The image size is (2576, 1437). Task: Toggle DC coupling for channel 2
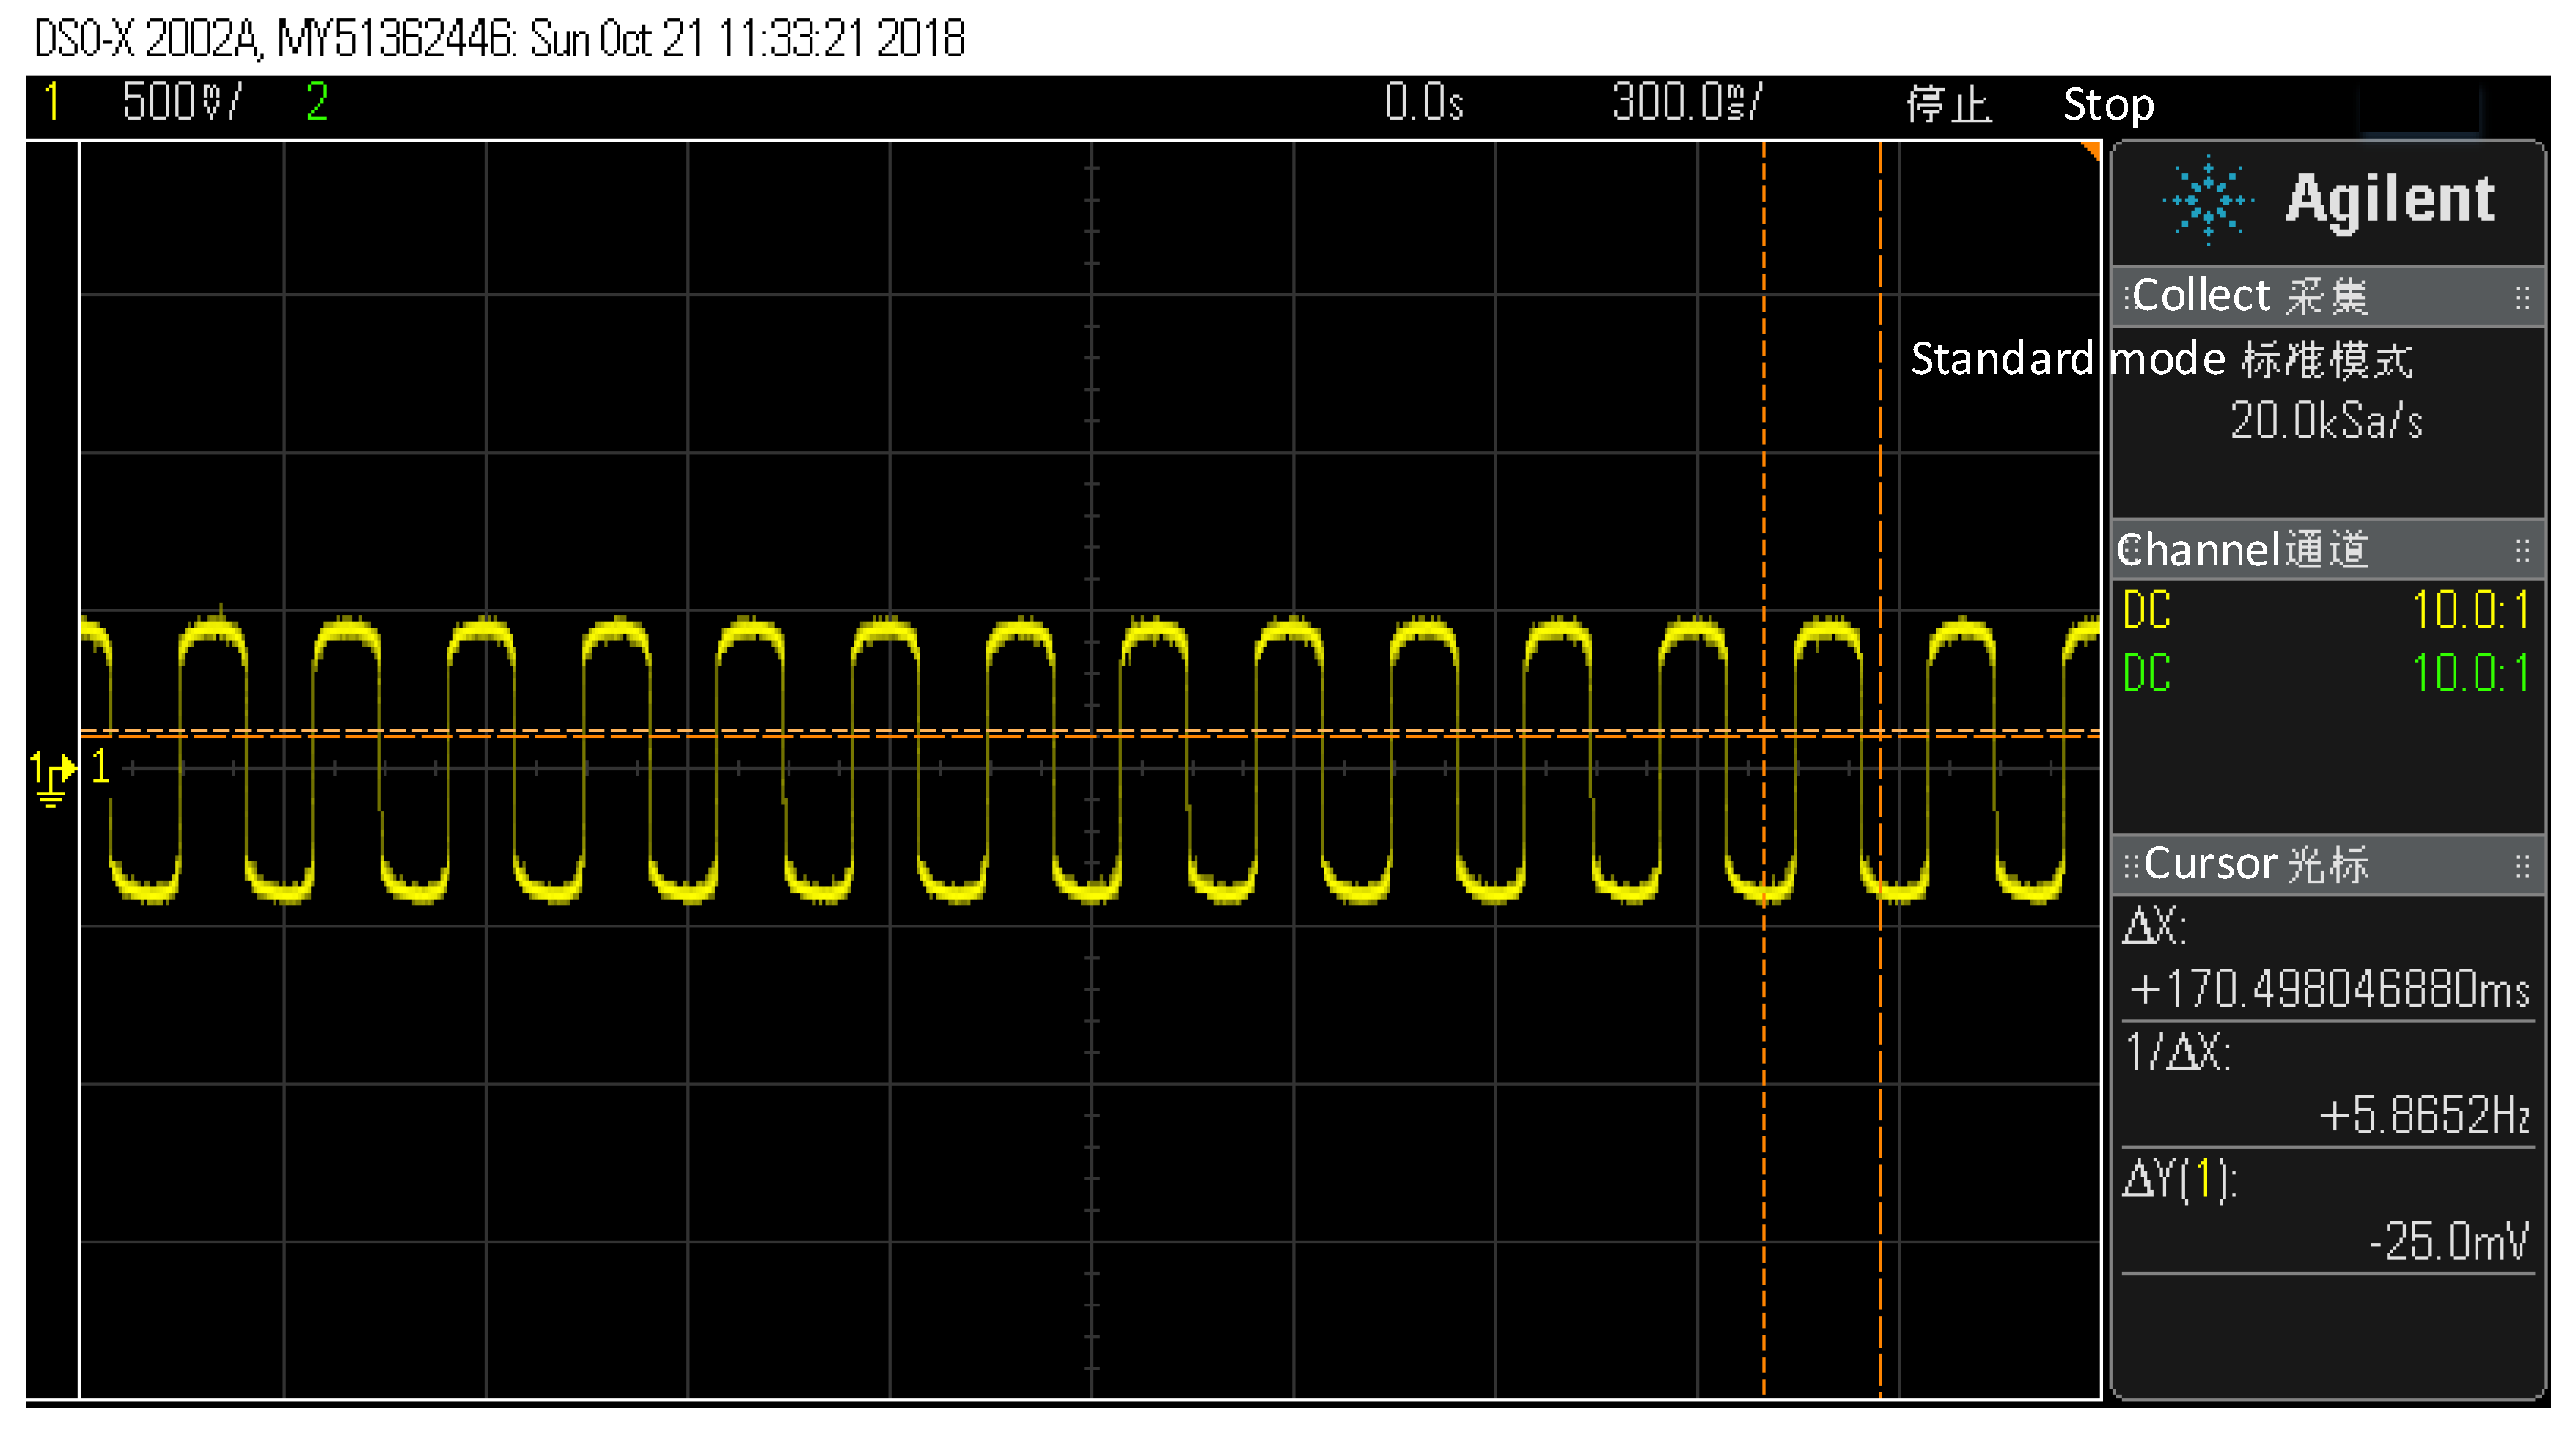[2146, 676]
